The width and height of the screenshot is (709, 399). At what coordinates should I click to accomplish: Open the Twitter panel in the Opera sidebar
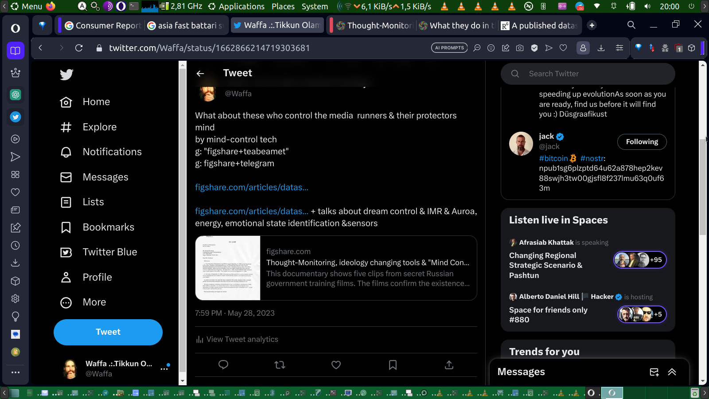(x=16, y=117)
